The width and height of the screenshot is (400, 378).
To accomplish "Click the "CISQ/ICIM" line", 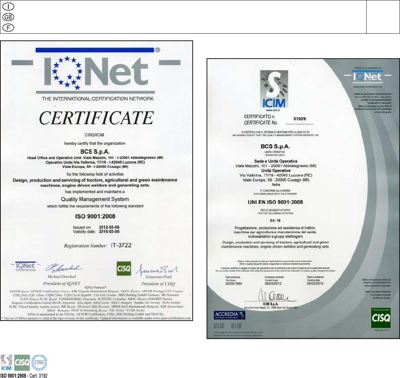I will coord(94,135).
